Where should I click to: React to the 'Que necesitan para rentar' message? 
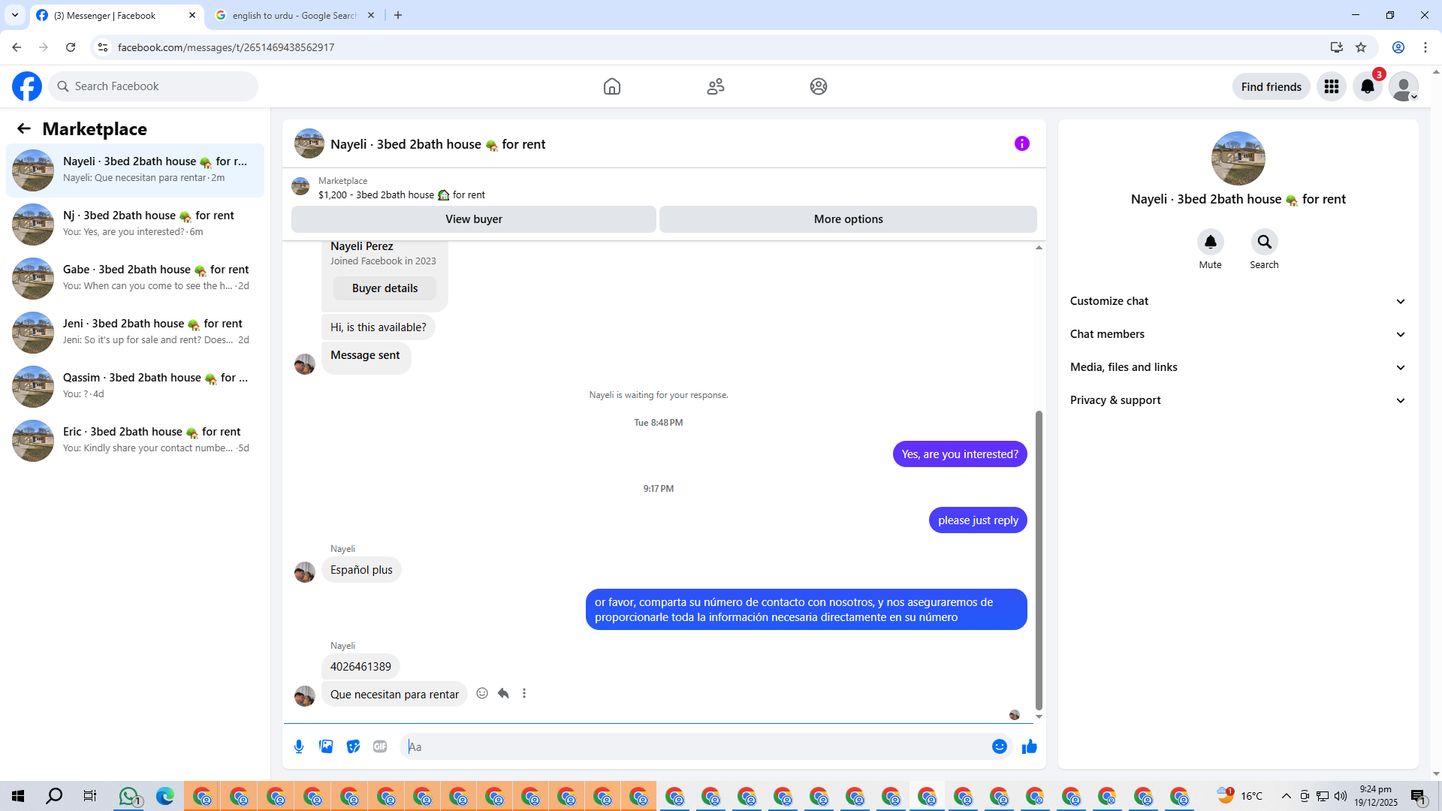(x=482, y=693)
